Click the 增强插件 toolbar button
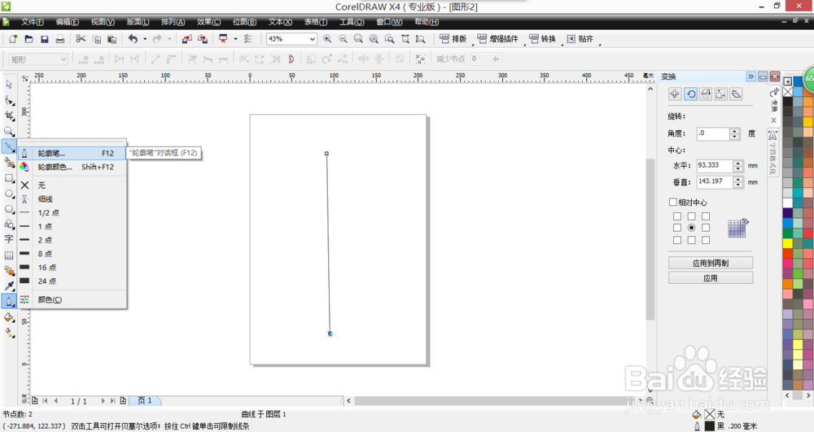Viewport: 814px width, 432px height. [498, 39]
